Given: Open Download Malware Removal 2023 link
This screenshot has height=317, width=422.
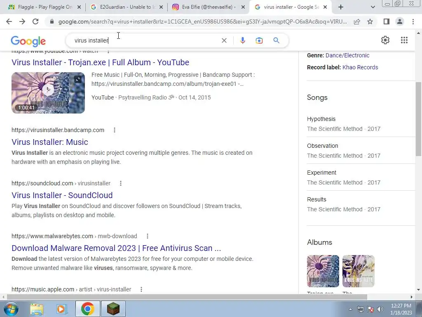Looking at the screenshot, I should click(x=116, y=248).
